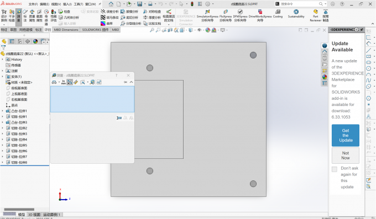Image resolution: width=376 pixels, height=219 pixels.
Task: Open the Sensor (传感器) tool
Action: click(x=46, y=17)
